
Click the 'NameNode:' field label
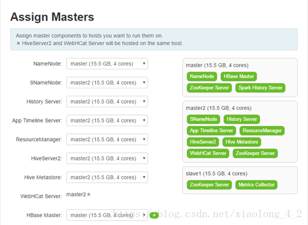(48, 64)
